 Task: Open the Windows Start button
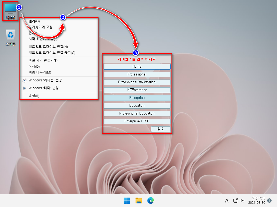(x=127, y=201)
